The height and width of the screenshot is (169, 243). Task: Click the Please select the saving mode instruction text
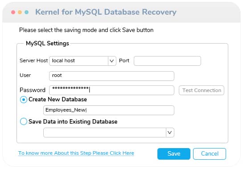[86, 30]
